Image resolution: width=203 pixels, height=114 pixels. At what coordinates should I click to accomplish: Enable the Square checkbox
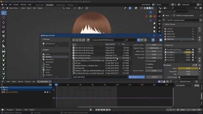click(147, 67)
